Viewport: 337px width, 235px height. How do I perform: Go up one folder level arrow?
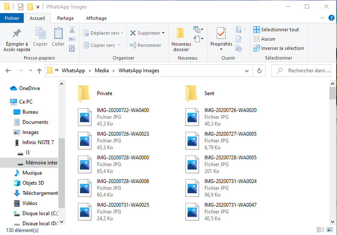point(39,71)
